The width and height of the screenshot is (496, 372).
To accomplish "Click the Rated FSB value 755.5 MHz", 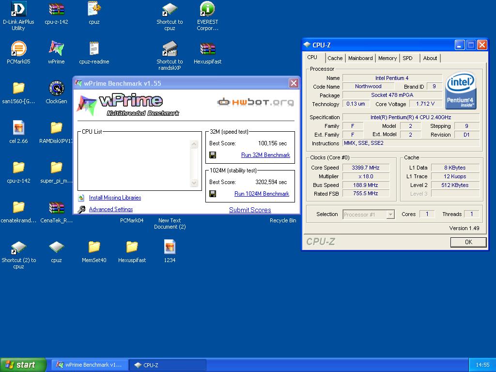I will (x=366, y=193).
